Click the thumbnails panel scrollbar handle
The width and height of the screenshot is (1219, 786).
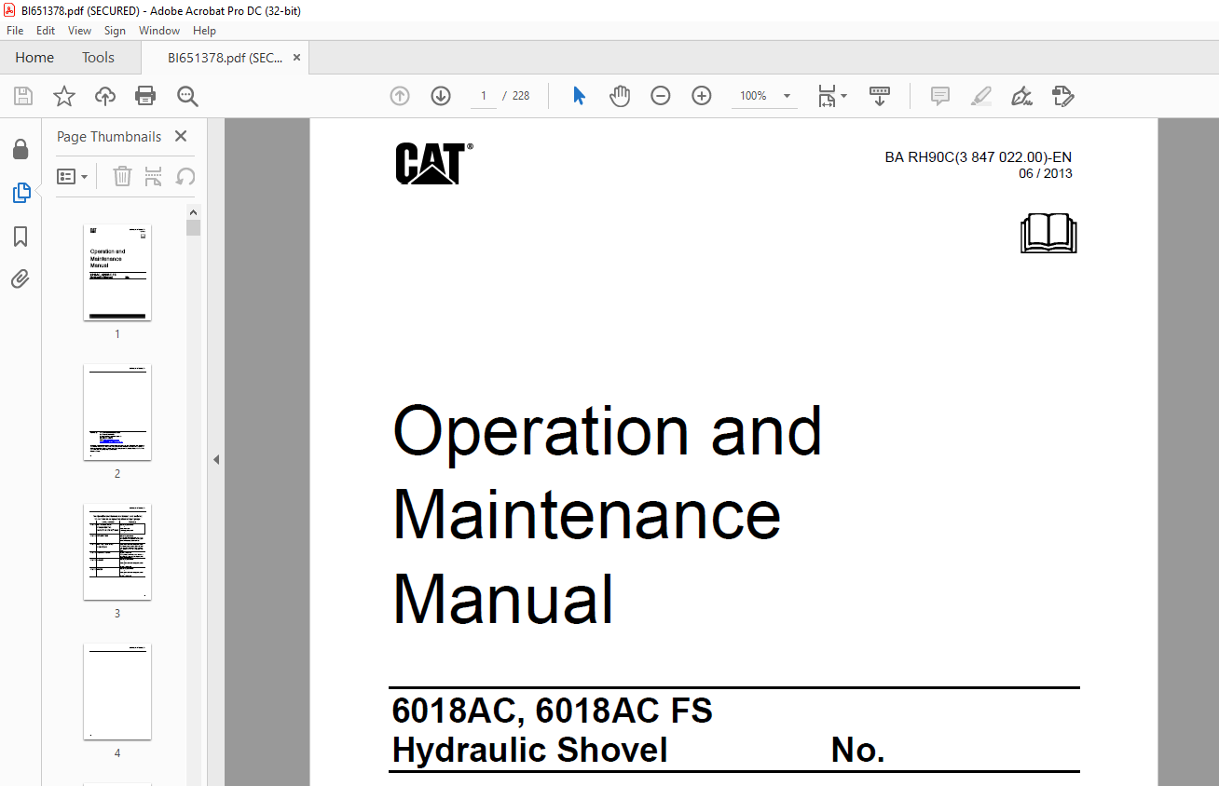[193, 227]
